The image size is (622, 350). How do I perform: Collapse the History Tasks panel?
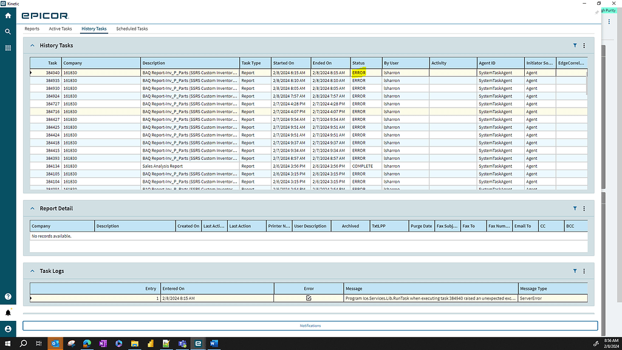(x=32, y=45)
